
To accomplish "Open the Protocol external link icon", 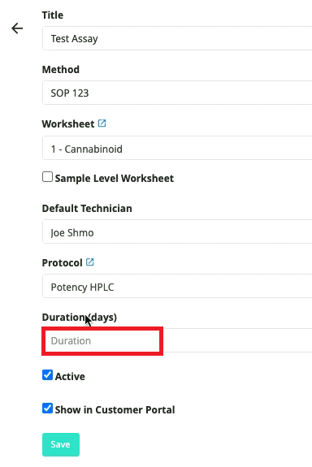I will [89, 262].
